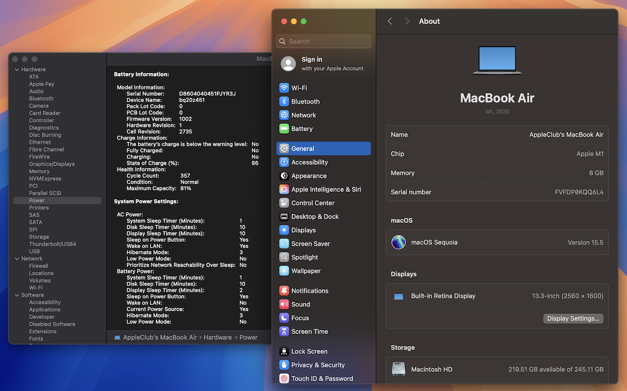Image resolution: width=627 pixels, height=391 pixels.
Task: Open Privacy & Security hand icon
Action: 284,365
